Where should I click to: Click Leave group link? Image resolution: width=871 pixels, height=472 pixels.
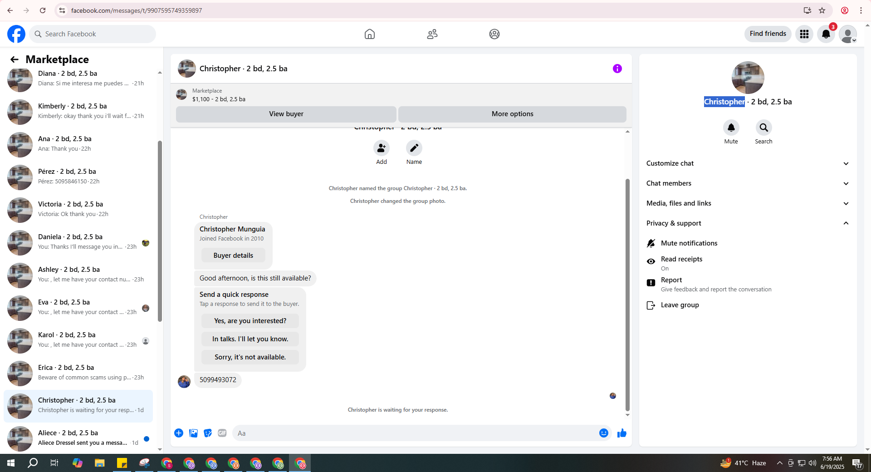680,305
